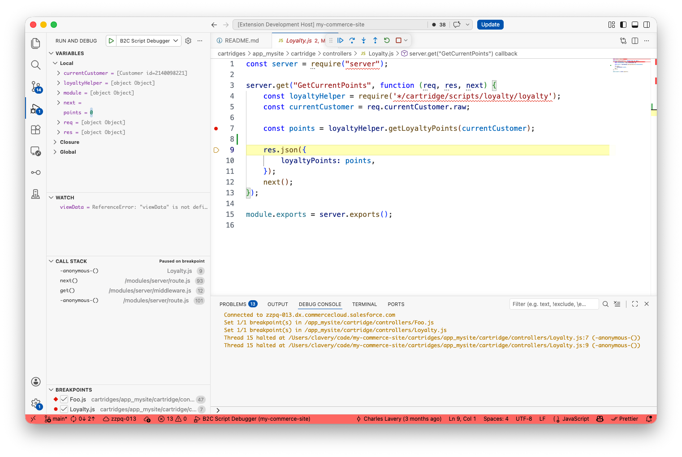This screenshot has width=682, height=457.
Task: Open the Testing flask icon in the activity bar
Action: [36, 194]
